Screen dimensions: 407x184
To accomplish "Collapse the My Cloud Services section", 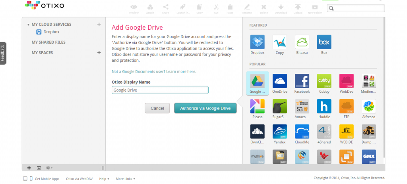I will 28,25.
